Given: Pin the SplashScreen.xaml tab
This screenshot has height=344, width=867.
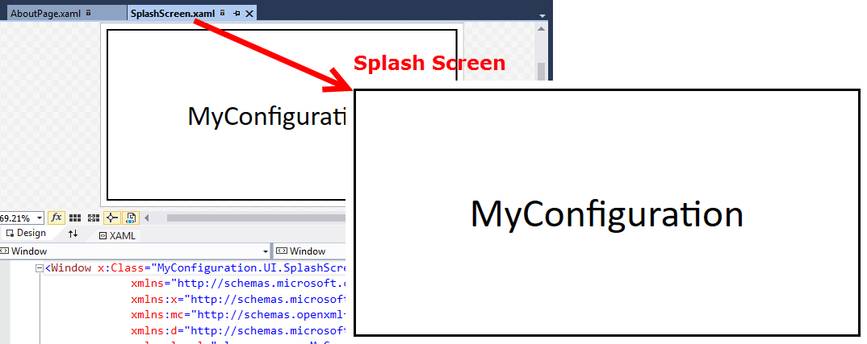Looking at the screenshot, I should [237, 13].
